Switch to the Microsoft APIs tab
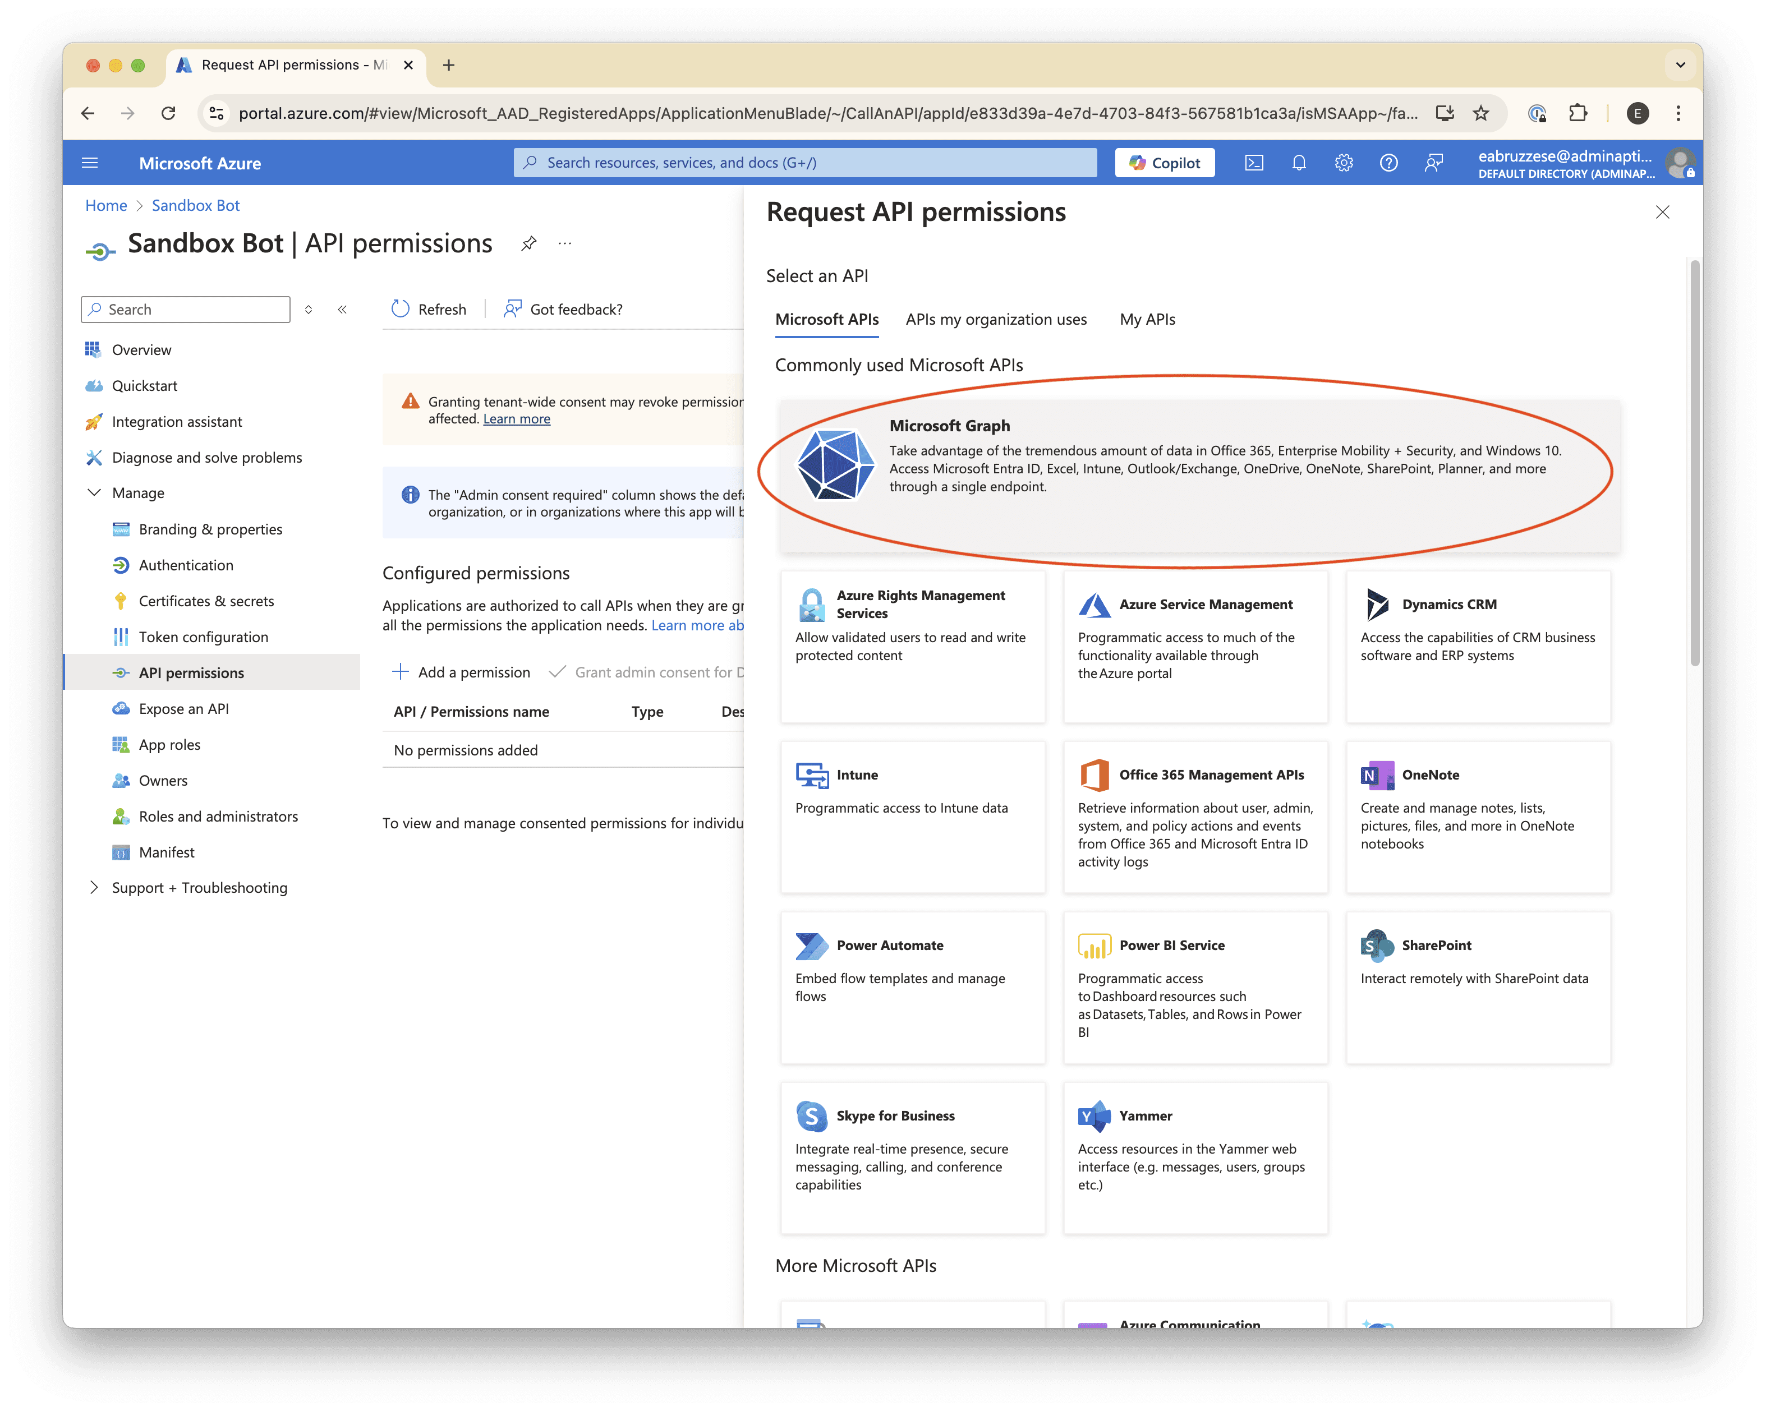This screenshot has width=1766, height=1411. coord(826,319)
